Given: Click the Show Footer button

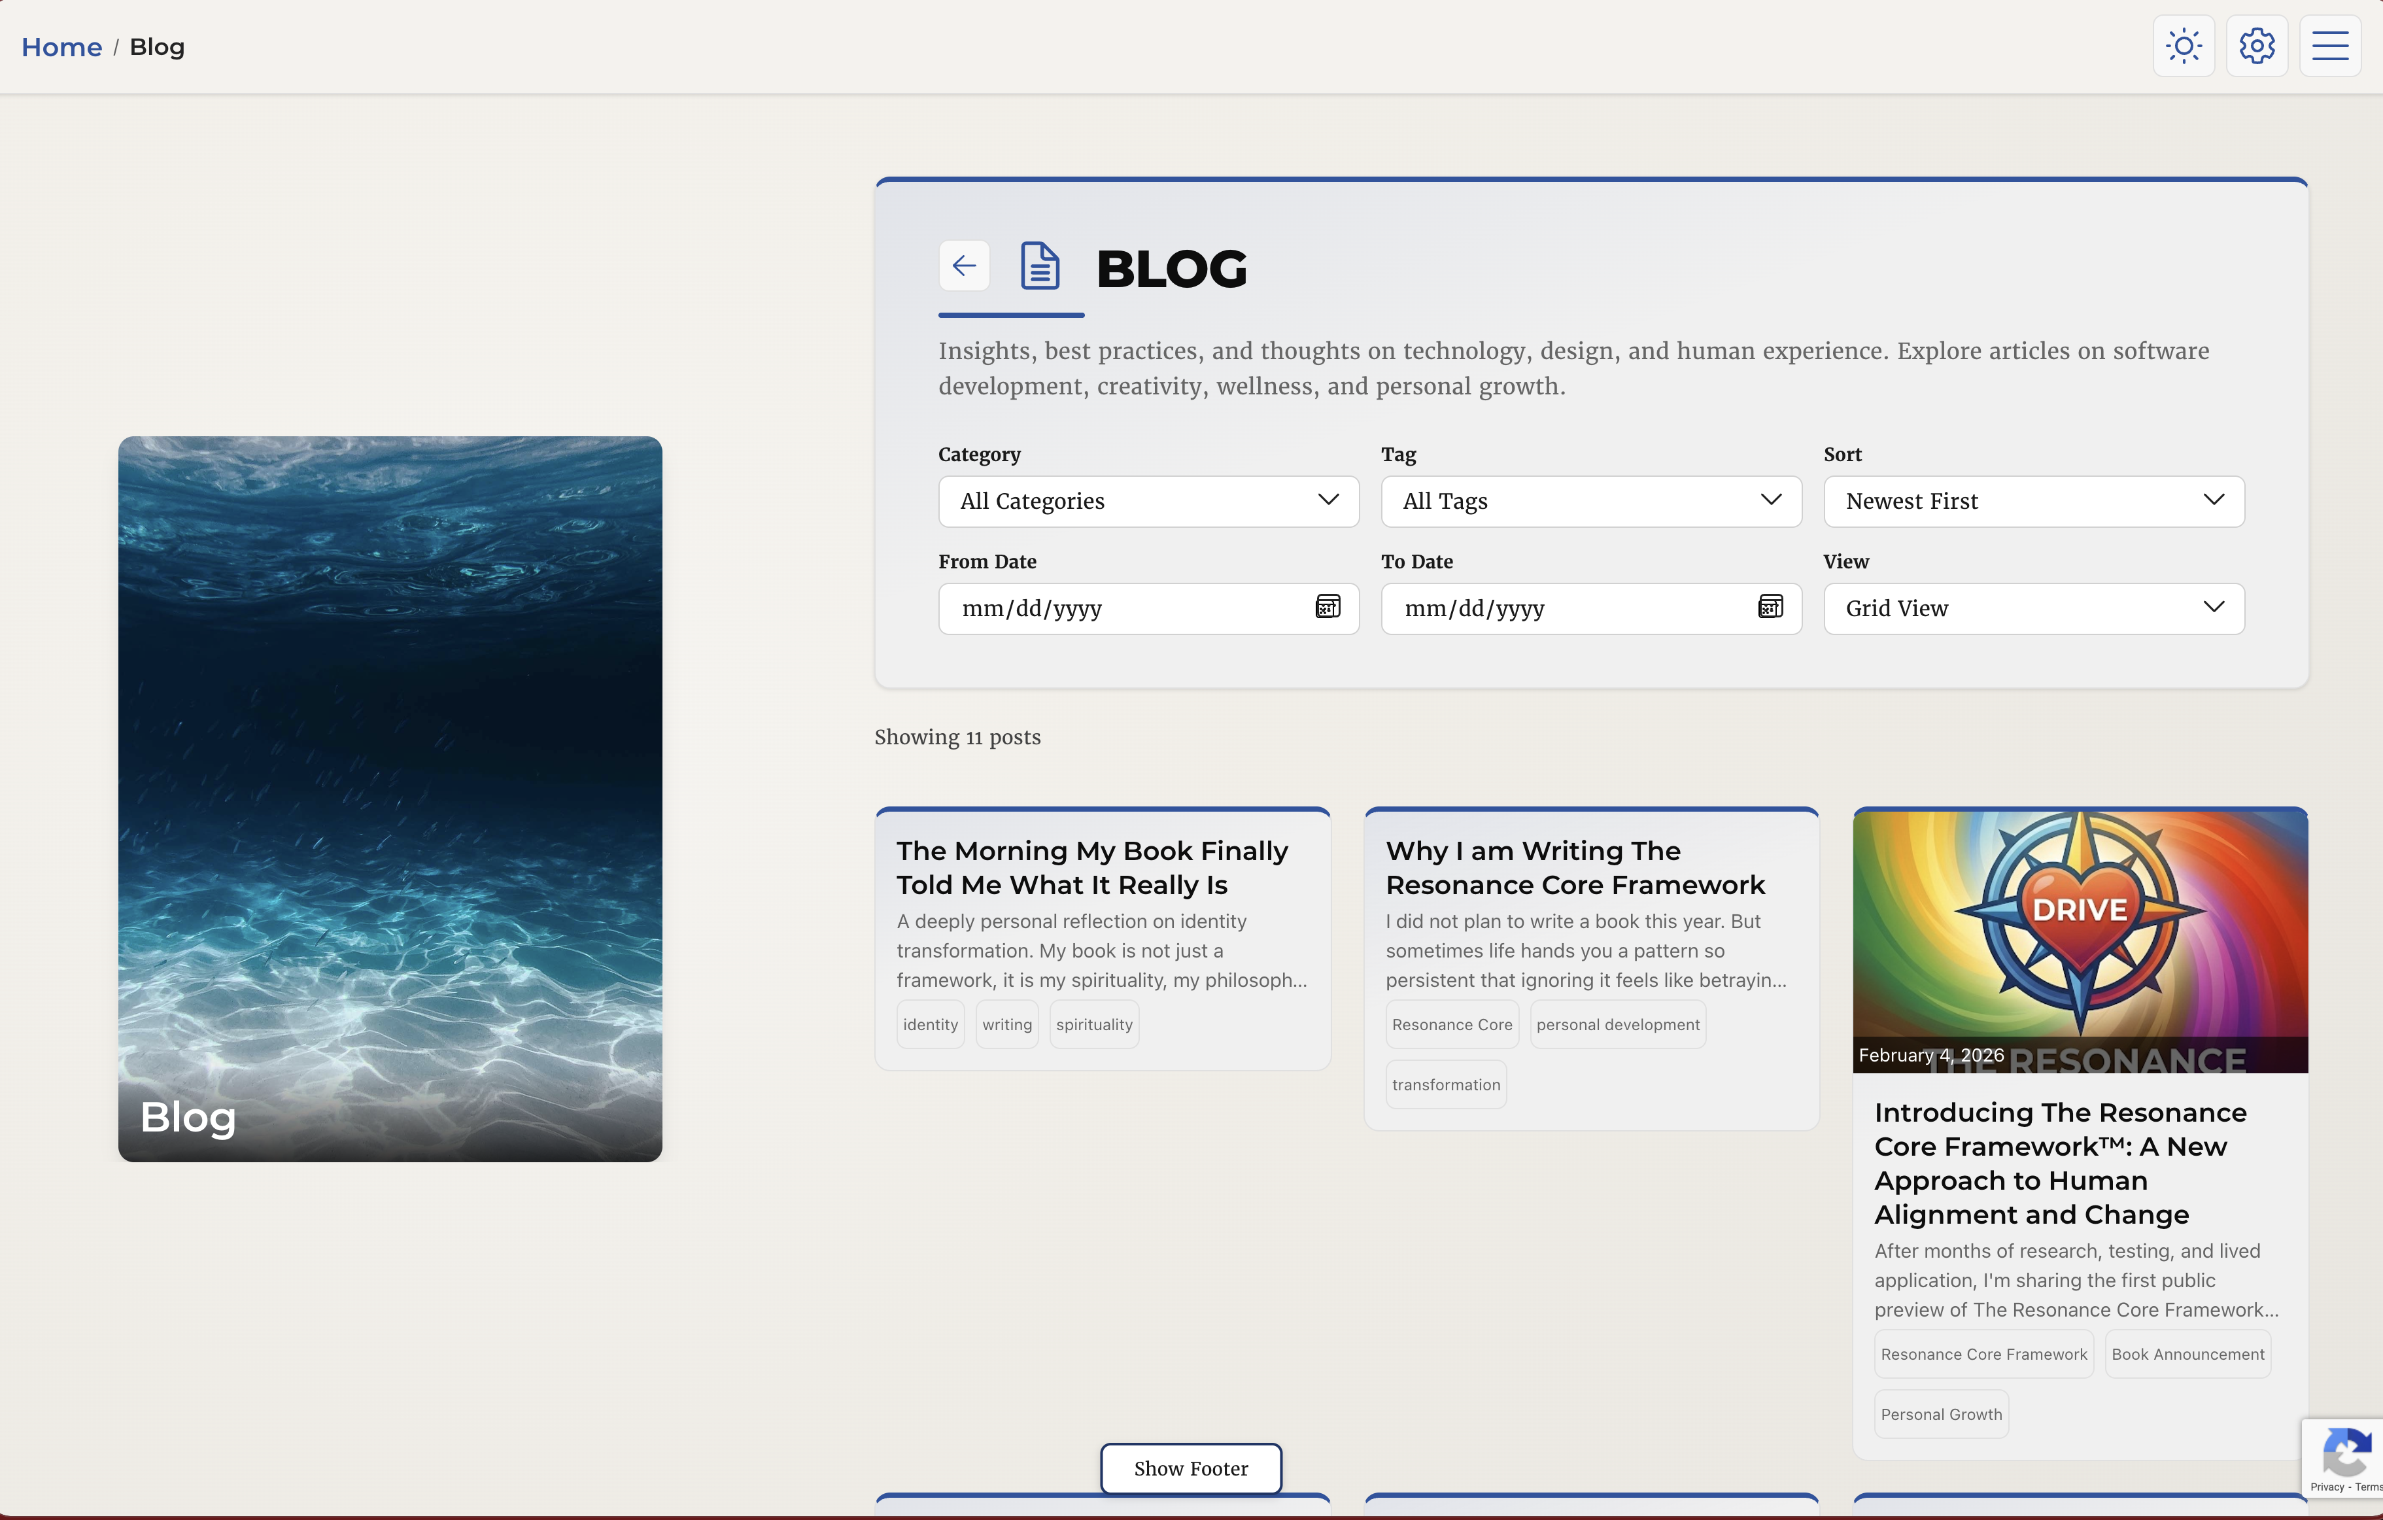Looking at the screenshot, I should [1190, 1468].
